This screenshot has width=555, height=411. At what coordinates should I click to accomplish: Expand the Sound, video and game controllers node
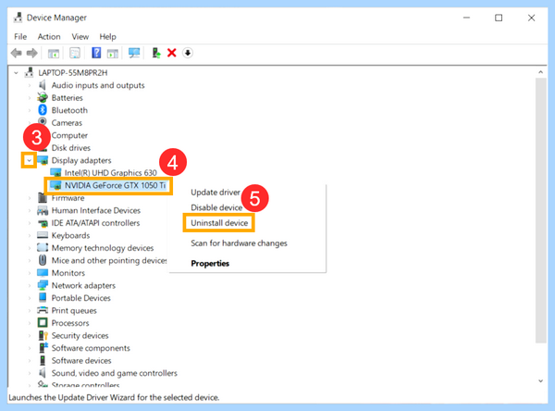click(30, 373)
